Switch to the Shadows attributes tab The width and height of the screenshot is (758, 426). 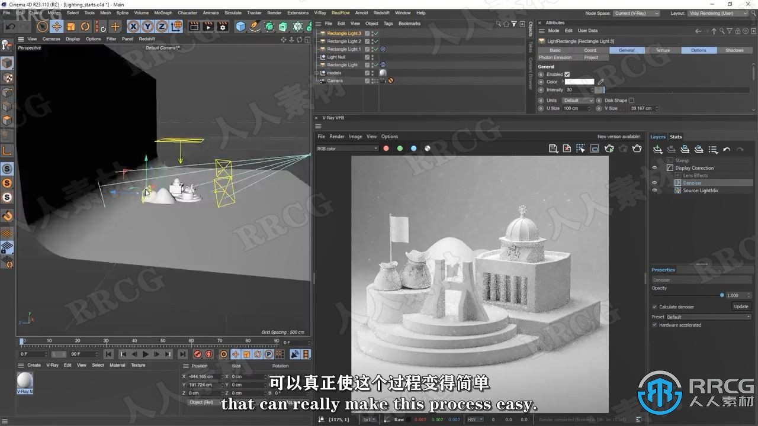tap(734, 50)
